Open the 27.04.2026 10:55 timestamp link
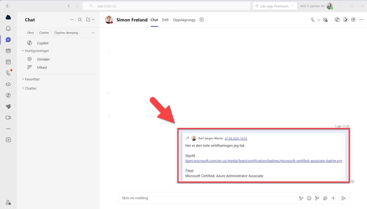 coord(236,139)
